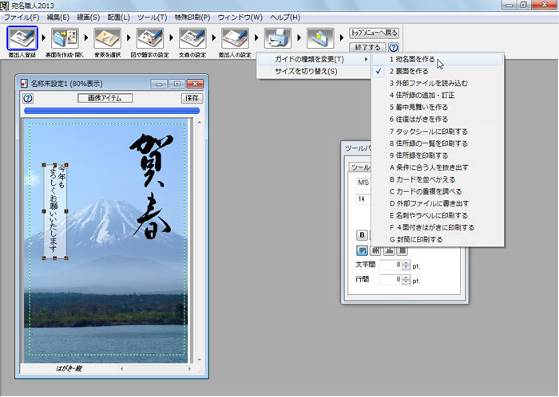Click the printer icon in the toolbar
Image resolution: width=559 pixels, height=397 pixels.
pos(276,37)
